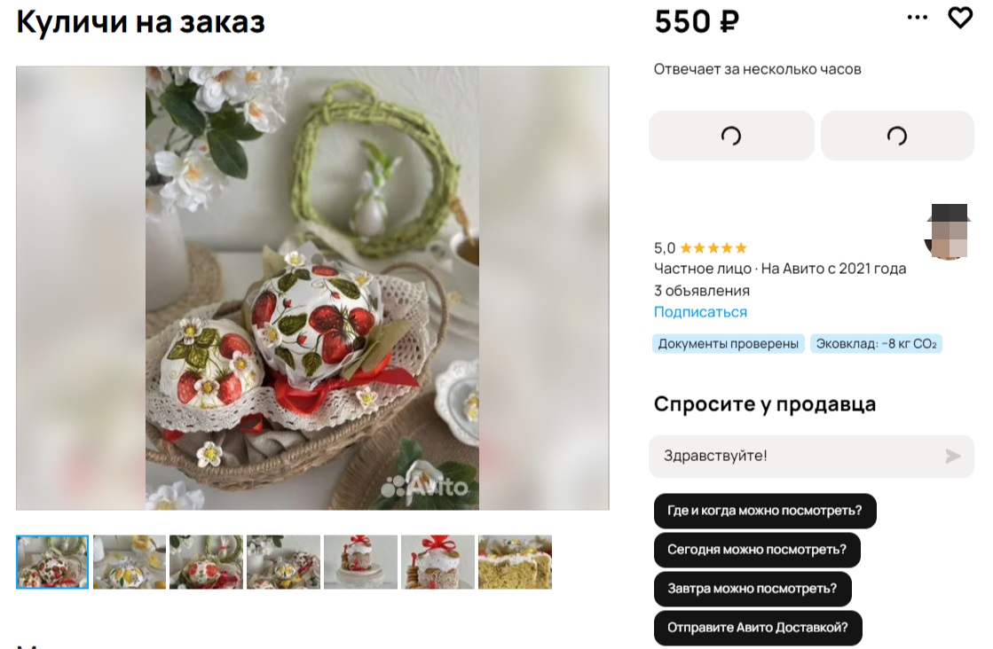Image resolution: width=993 pixels, height=649 pixels.
Task: Send message using the arrow icon
Action: tap(952, 456)
